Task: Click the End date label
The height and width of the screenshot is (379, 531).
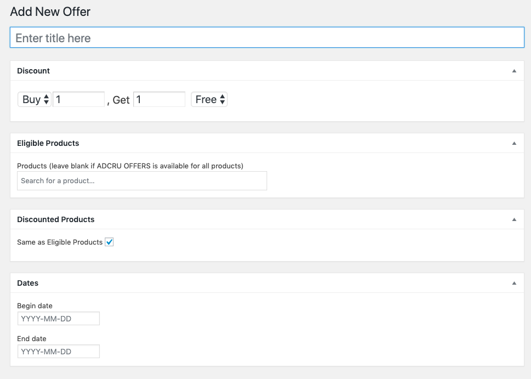Action: coord(32,339)
